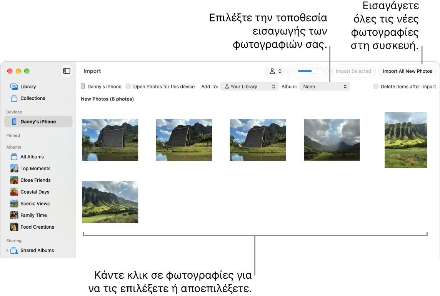
Task: Open the Album None dropdown
Action: (x=324, y=87)
